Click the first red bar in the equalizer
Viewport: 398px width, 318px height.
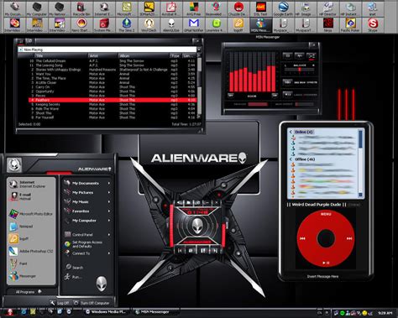[x=232, y=82]
